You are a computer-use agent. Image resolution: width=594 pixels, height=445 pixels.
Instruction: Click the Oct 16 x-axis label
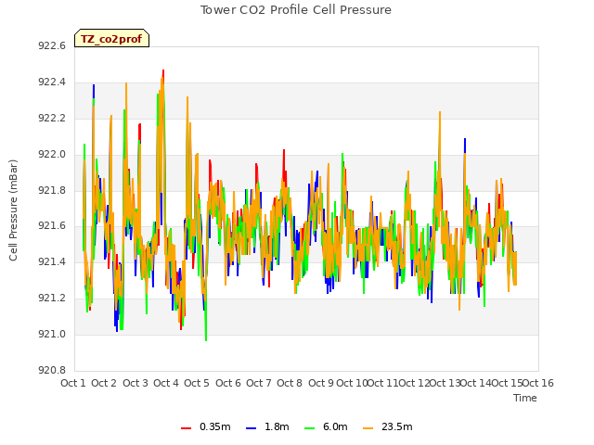(538, 383)
